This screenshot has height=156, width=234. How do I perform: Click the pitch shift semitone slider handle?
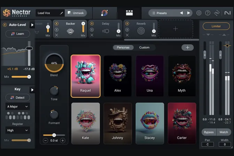(54, 135)
